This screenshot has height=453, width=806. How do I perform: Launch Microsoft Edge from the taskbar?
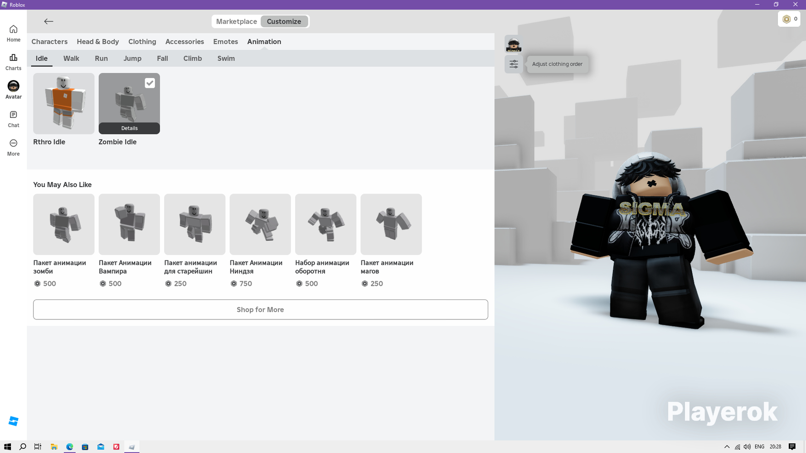pyautogui.click(x=69, y=447)
